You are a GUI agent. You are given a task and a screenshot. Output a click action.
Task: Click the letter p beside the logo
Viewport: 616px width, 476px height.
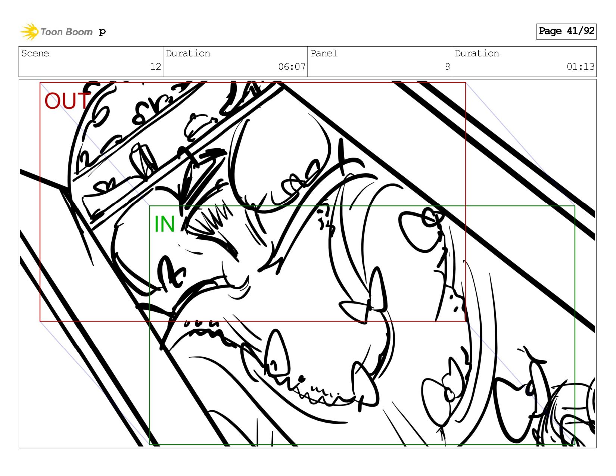point(102,32)
